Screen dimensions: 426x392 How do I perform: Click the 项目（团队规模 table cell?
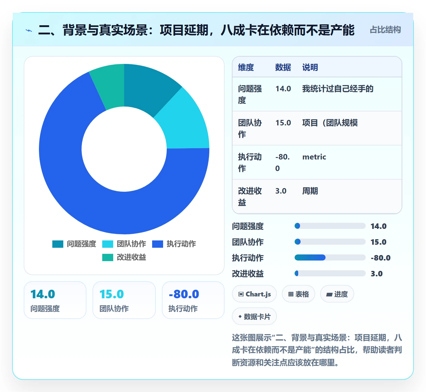330,123
